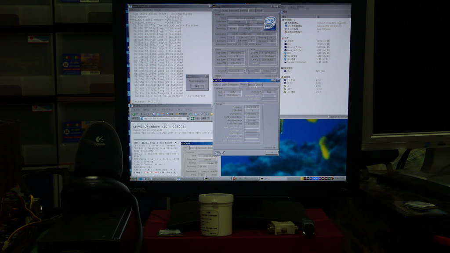Open the Cache tab in upper CPU-Z window
The image size is (450, 253).
225,11
